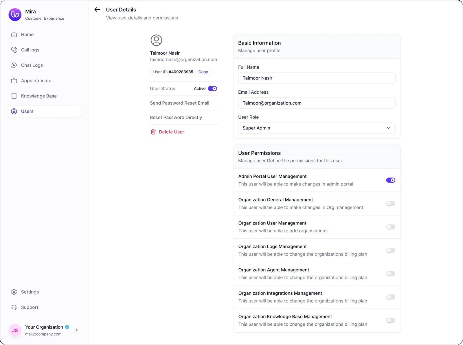Enable Organization Integrations Management toggle
Screen dimensions: 463x345
pyautogui.click(x=391, y=297)
